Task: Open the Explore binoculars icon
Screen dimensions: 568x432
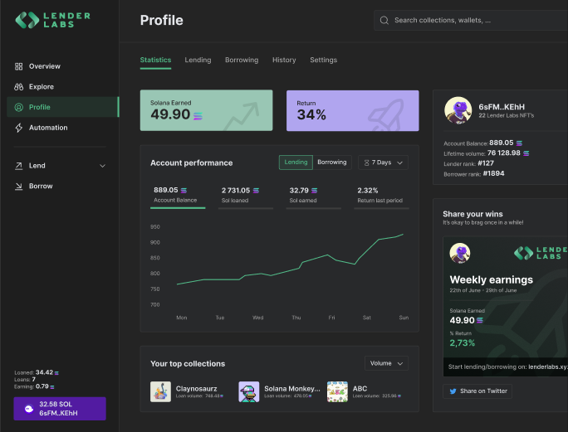Action: coord(19,87)
